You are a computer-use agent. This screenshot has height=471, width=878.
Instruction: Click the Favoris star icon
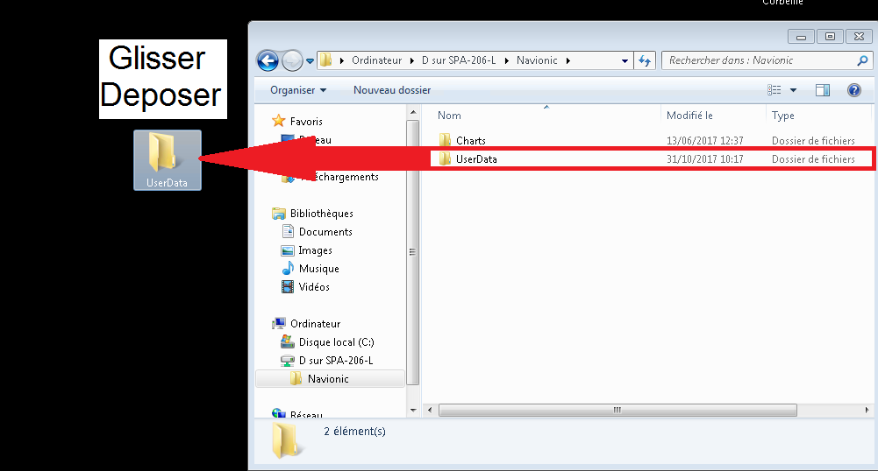click(x=278, y=121)
